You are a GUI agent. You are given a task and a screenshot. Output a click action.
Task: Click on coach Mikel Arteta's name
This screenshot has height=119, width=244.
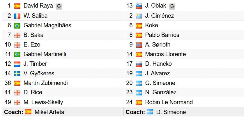49,112
